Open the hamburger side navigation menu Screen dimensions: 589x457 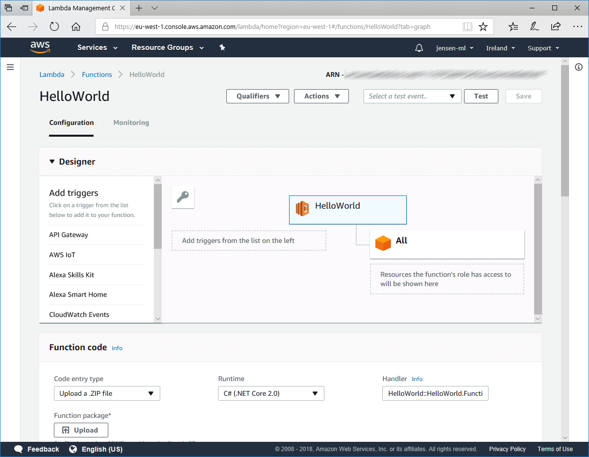tap(10, 67)
